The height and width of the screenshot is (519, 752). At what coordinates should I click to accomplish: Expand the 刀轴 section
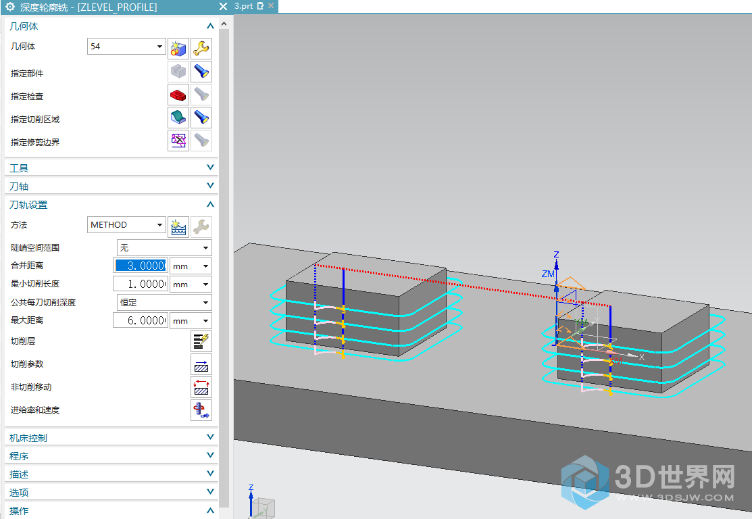click(111, 186)
